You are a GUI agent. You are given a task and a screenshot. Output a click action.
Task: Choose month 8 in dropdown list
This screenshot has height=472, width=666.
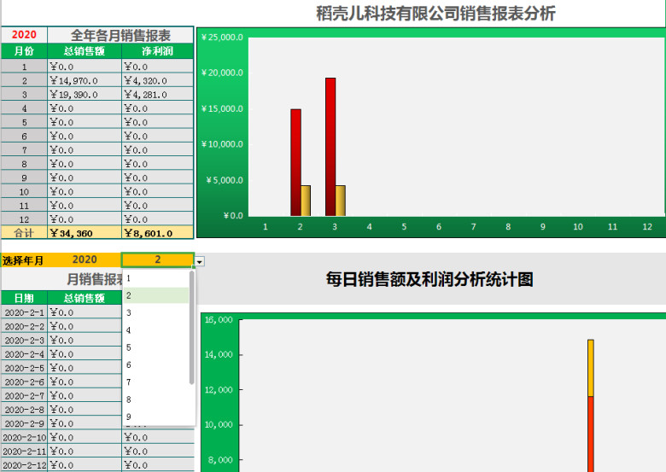pyautogui.click(x=156, y=399)
